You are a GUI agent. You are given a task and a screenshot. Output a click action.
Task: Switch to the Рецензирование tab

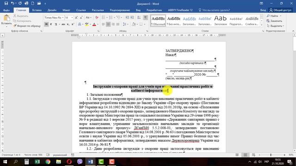point(120,10)
